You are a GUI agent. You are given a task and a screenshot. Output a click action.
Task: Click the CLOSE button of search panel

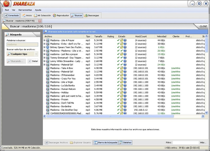click(203, 26)
